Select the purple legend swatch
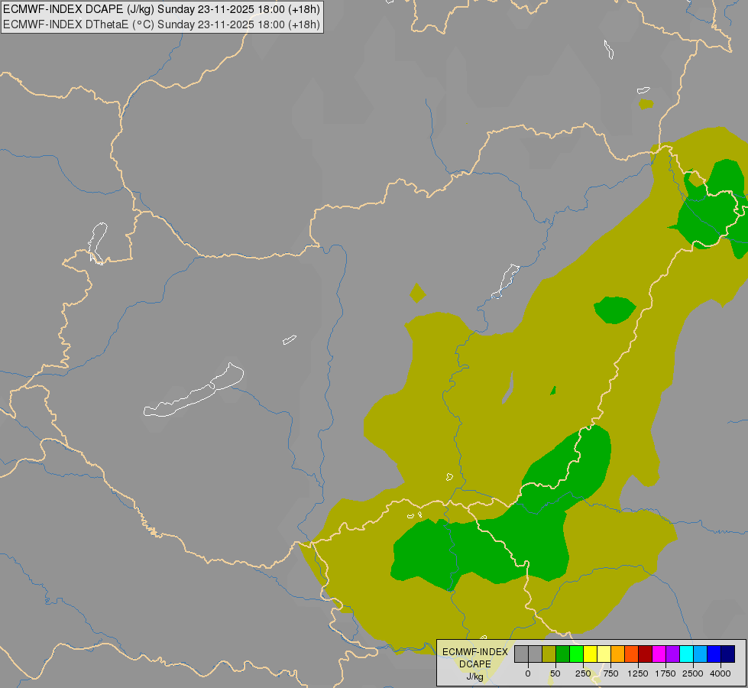 (673, 654)
